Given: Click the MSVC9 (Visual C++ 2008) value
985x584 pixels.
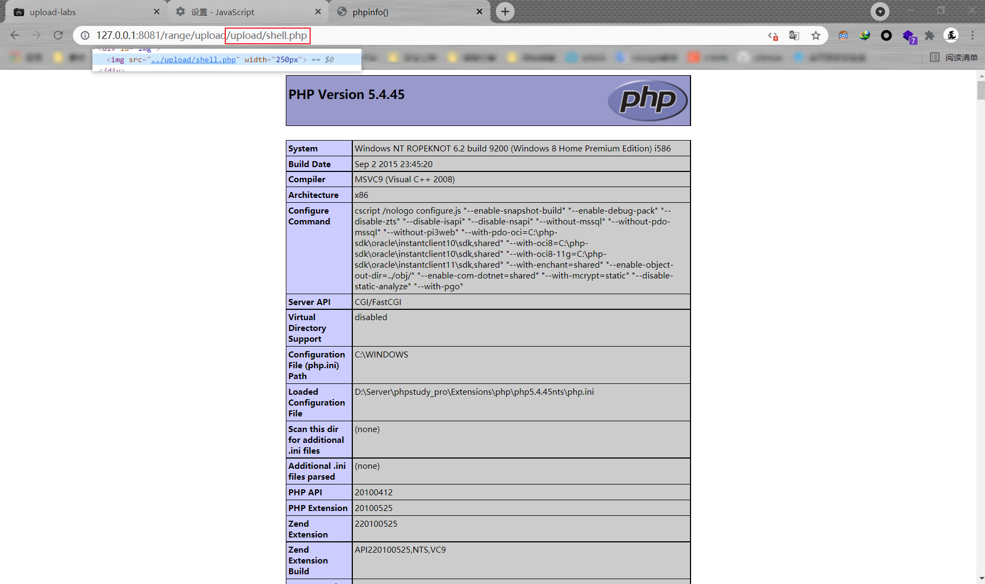Looking at the screenshot, I should tap(405, 180).
